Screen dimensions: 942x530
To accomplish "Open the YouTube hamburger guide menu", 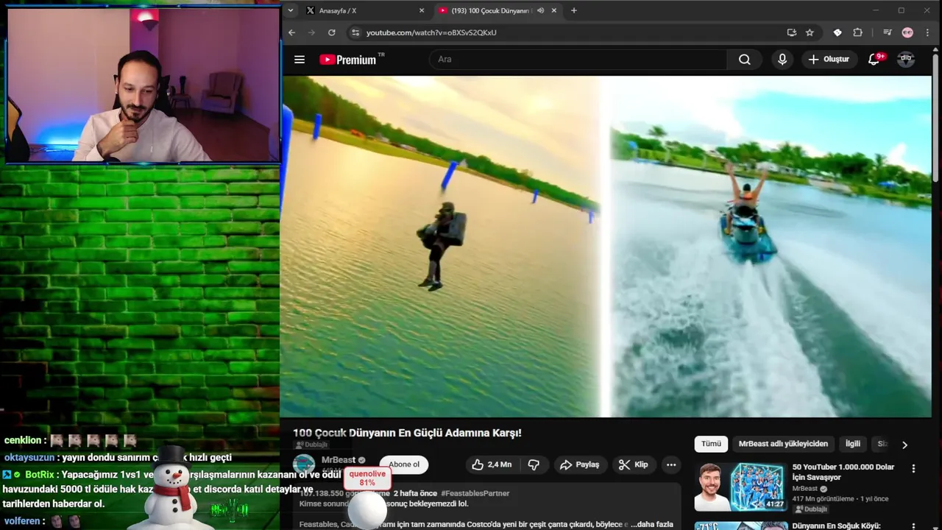I will [x=300, y=60].
